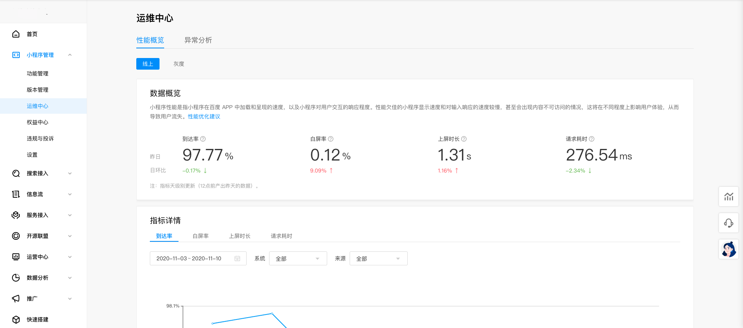743x328 pixels.
Task: Click the help icon next to 白屏率
Action: [331, 139]
